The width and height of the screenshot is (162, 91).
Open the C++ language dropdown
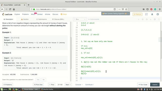tap(80, 19)
